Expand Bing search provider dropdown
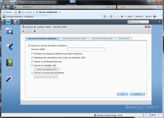Image resolution: width=164 pixels, height=118 pixels. point(161,7)
